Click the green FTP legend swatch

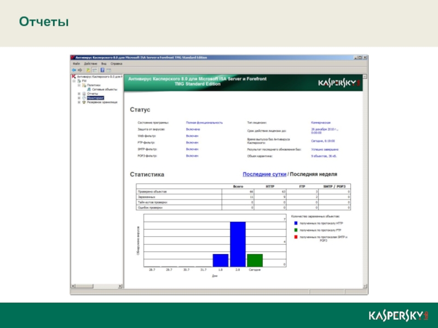tap(296, 230)
